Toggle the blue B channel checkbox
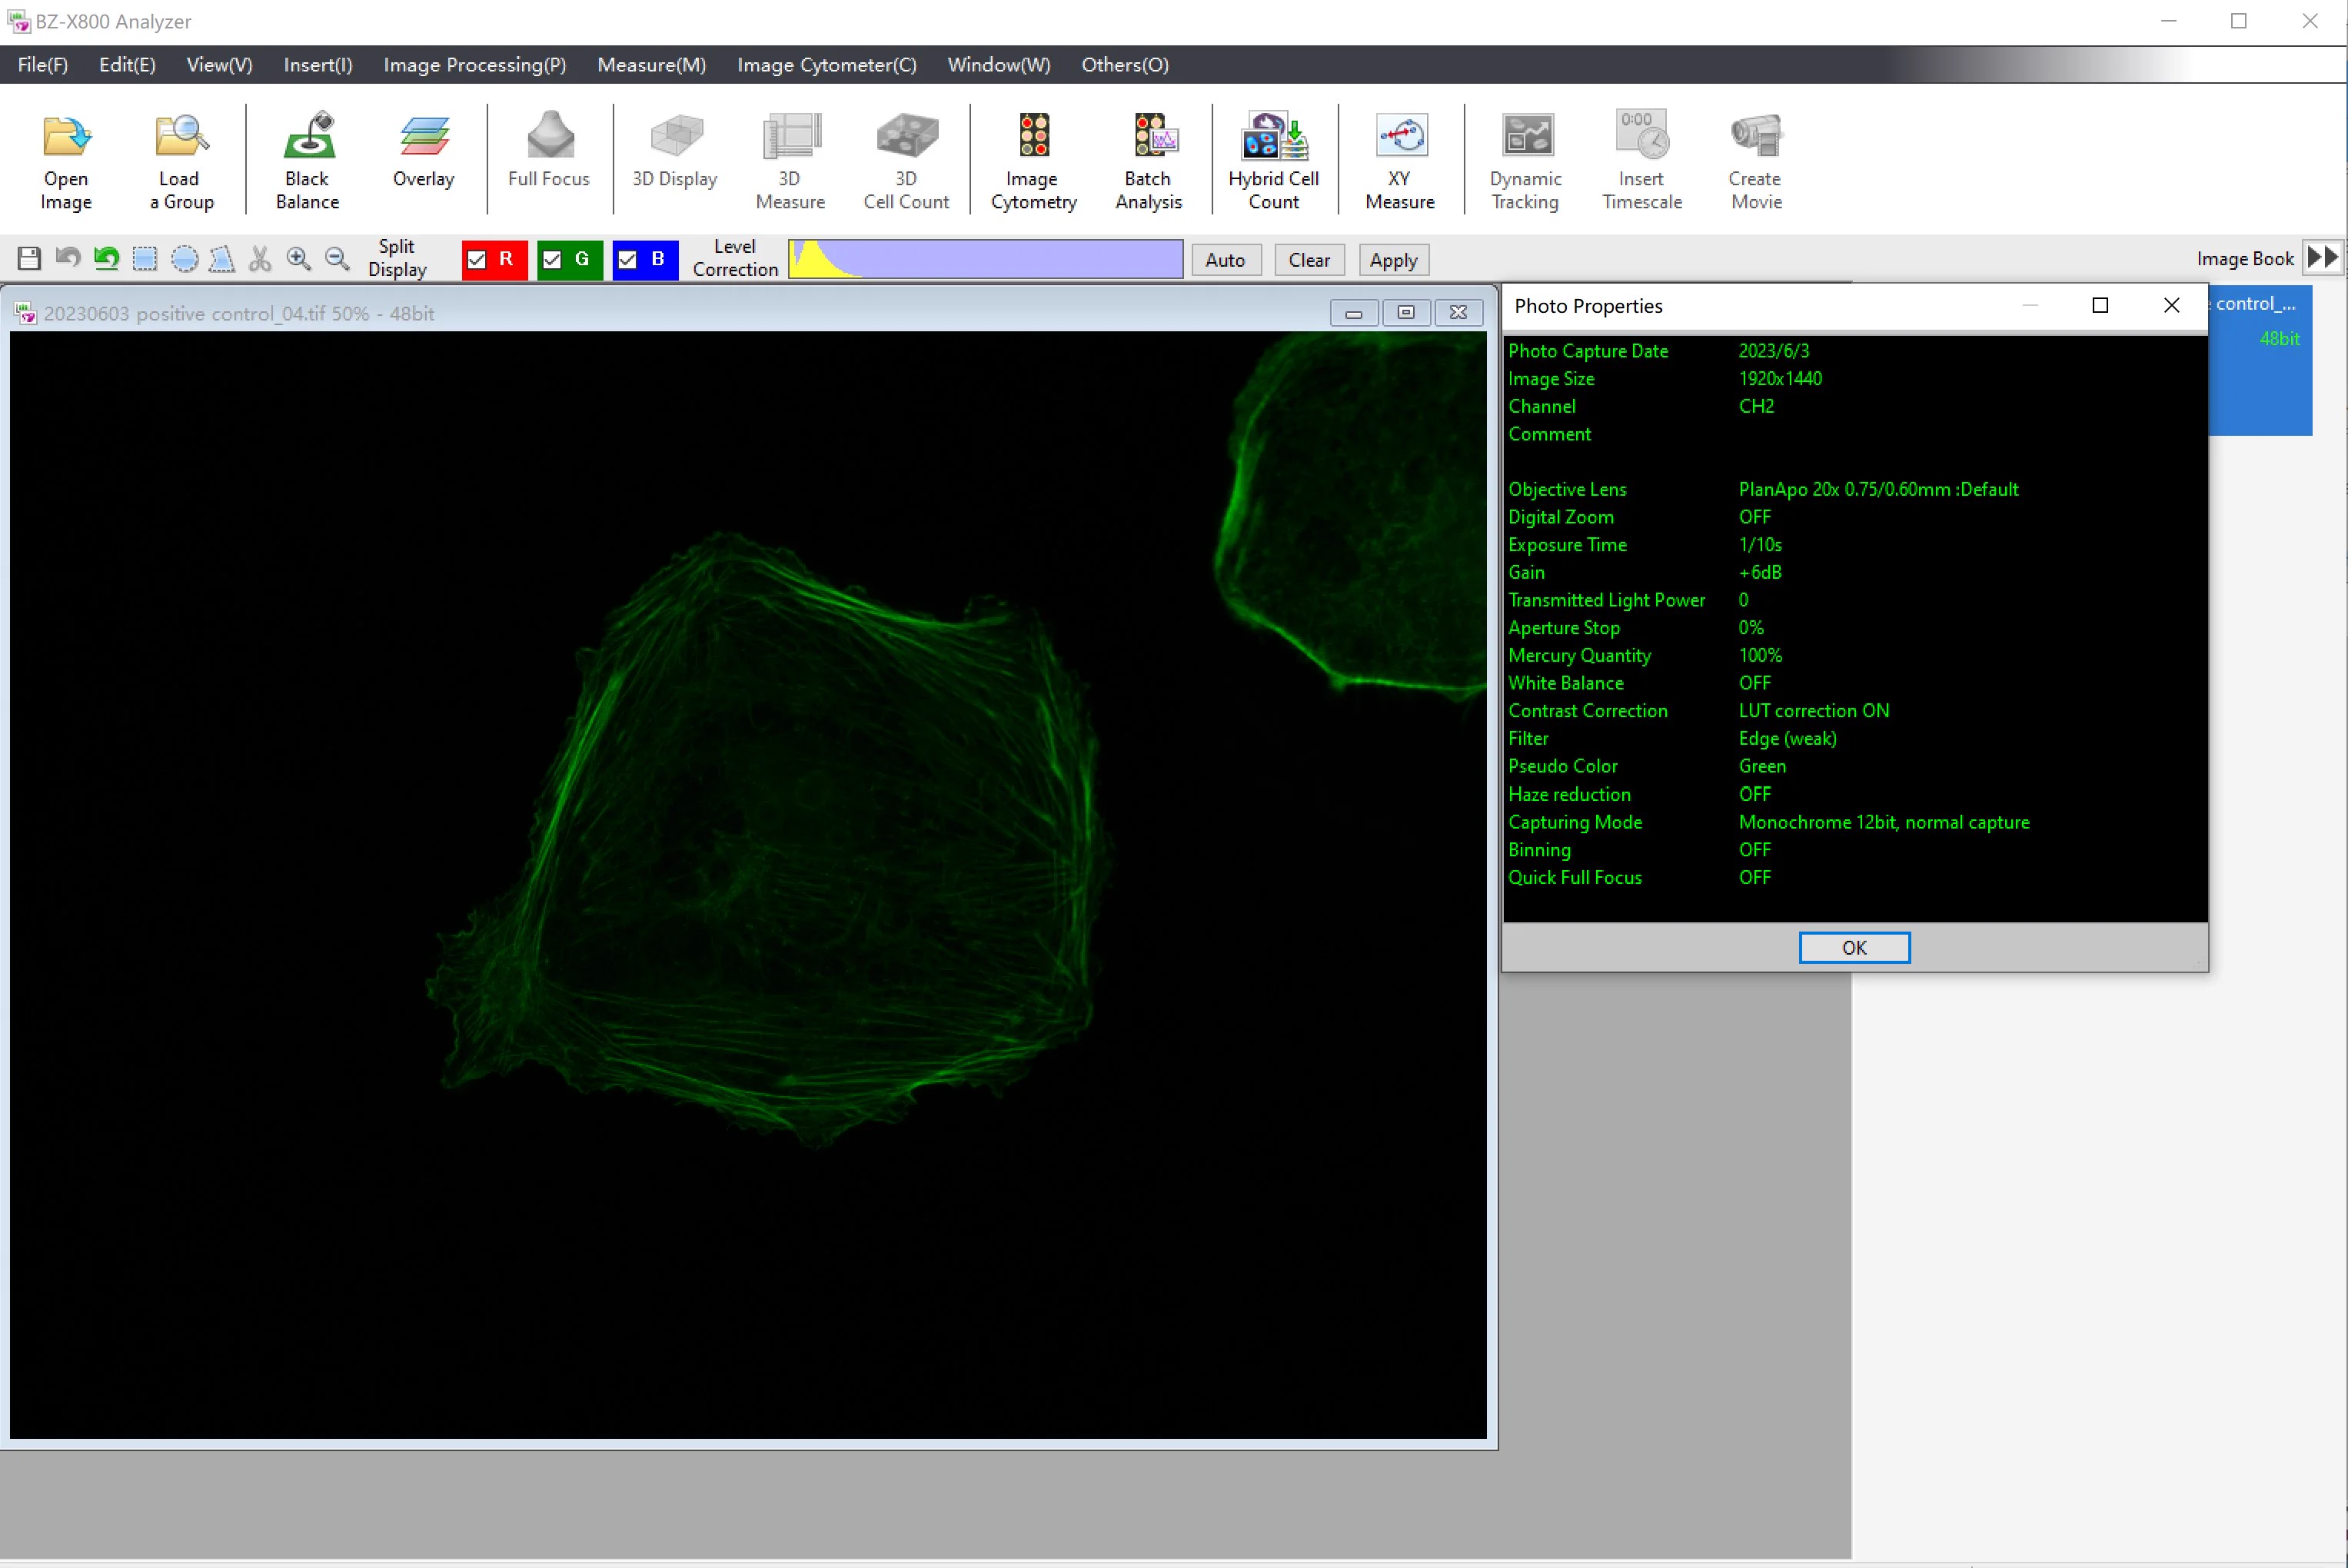 point(628,260)
